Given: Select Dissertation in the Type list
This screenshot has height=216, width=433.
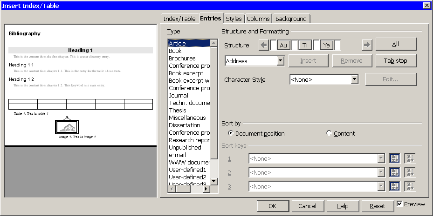Looking at the screenshot, I should tap(189, 125).
